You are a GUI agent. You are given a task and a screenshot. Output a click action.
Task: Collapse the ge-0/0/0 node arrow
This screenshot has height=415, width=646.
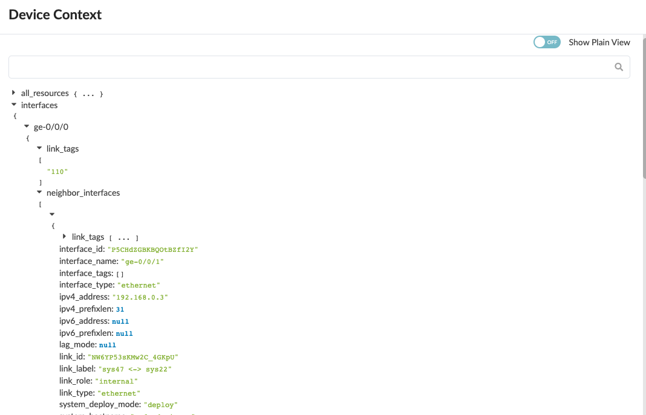[27, 126]
